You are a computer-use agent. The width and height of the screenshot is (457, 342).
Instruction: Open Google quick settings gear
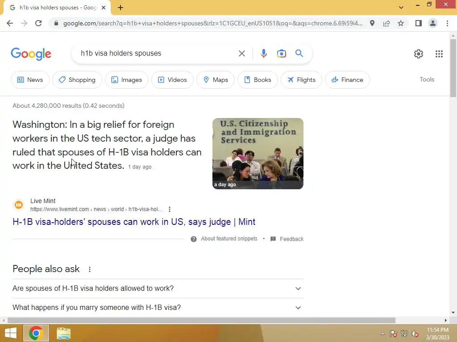(x=419, y=54)
